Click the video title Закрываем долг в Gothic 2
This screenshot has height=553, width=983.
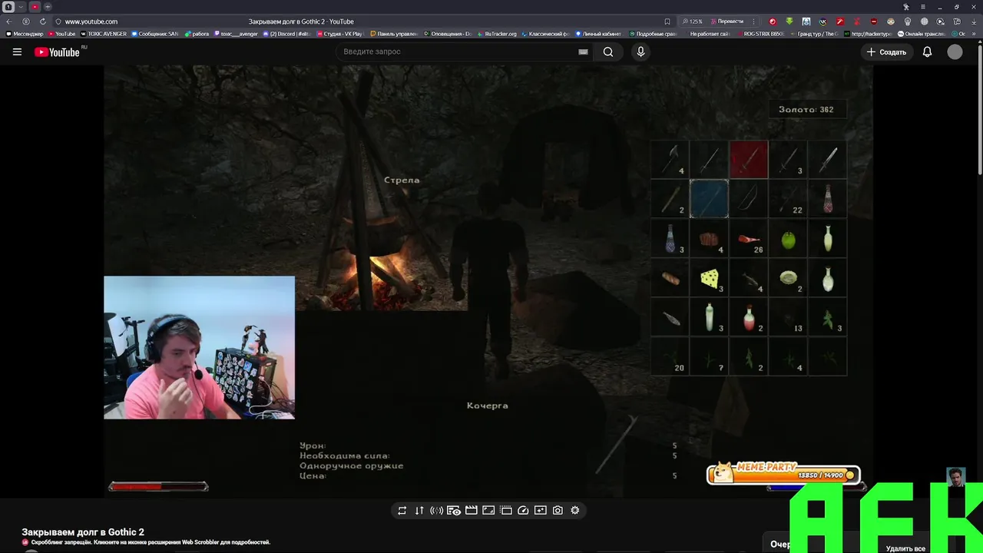coord(83,532)
